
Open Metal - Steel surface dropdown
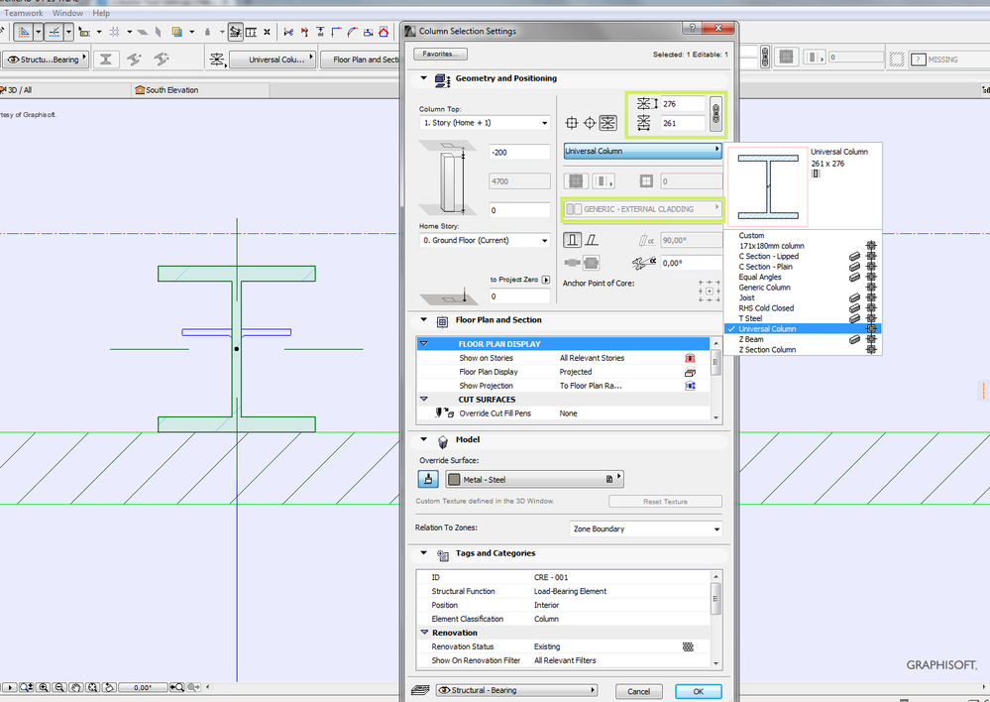pyautogui.click(x=534, y=479)
